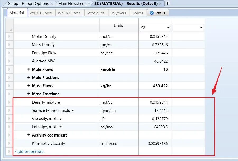Click the Status checkmark icon
Image resolution: width=238 pixels, height=161 pixels.
pos(151,13)
